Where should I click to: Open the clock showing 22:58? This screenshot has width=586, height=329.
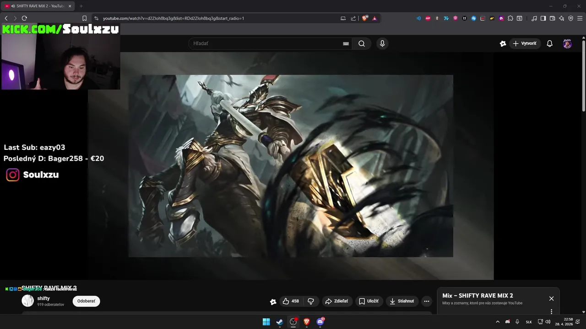tap(564, 322)
